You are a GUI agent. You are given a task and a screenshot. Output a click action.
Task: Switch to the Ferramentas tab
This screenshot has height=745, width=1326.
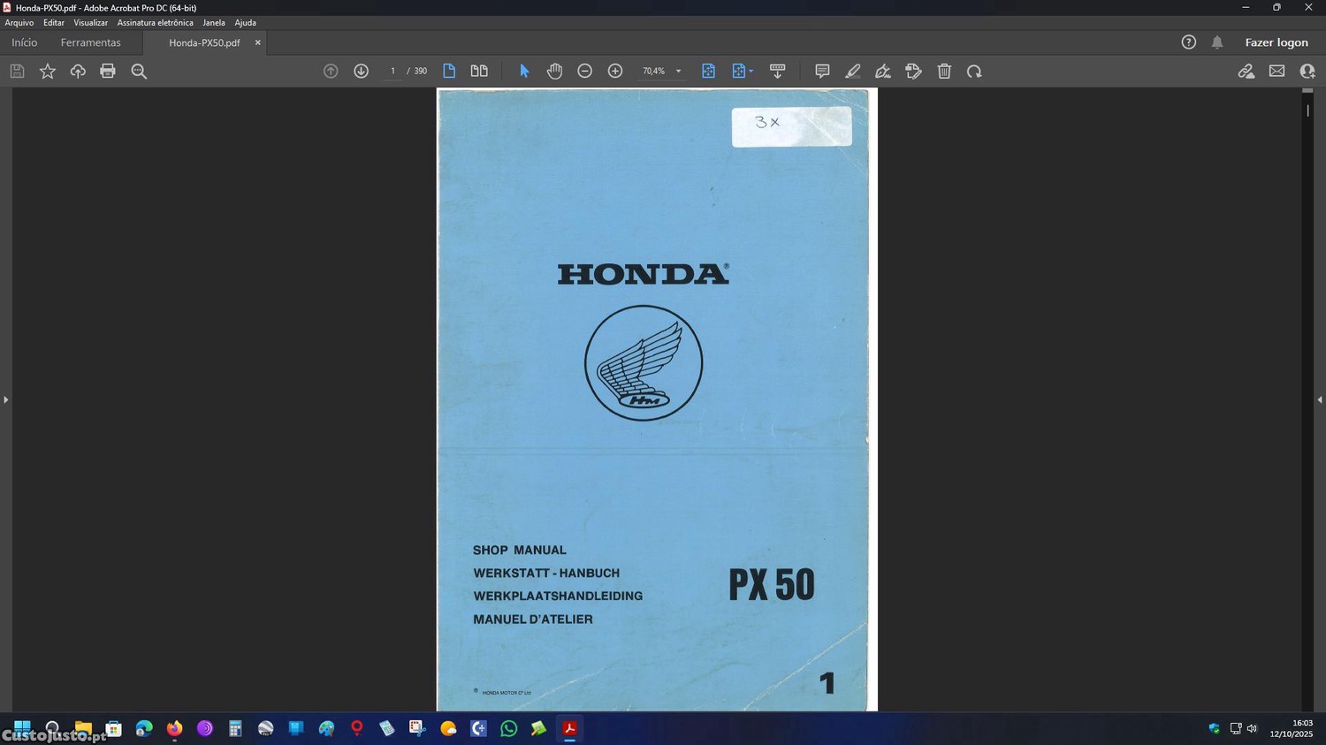[90, 42]
